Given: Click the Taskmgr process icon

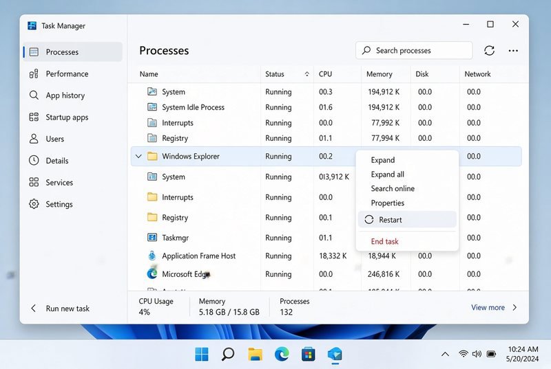Looking at the screenshot, I should [x=152, y=238].
